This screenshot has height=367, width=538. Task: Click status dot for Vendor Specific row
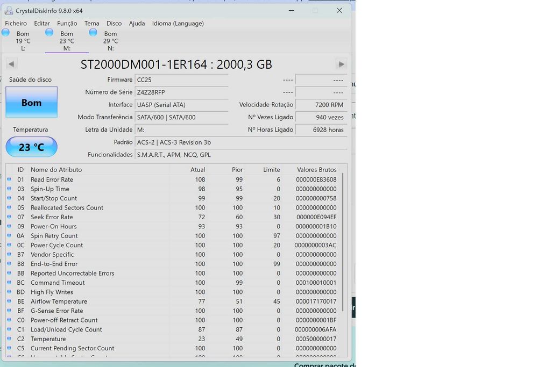[x=9, y=254]
